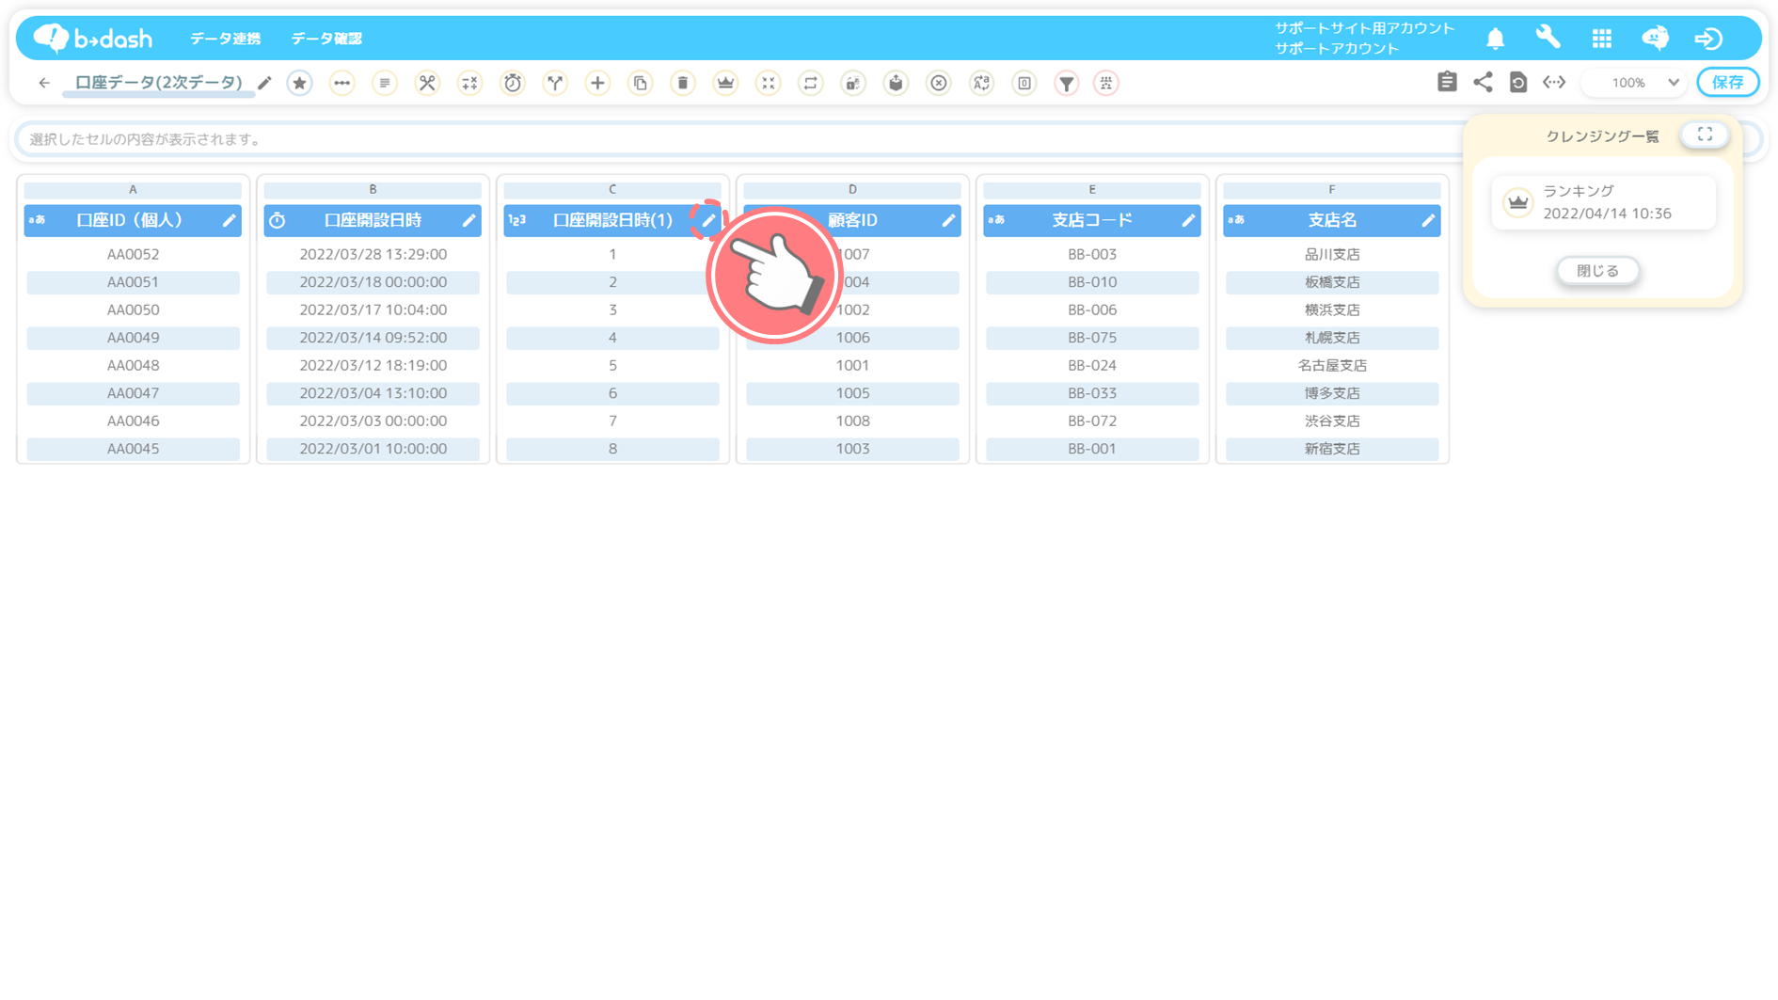This screenshot has width=1778, height=1000.
Task: Click cell BB-075
Action: point(1092,338)
